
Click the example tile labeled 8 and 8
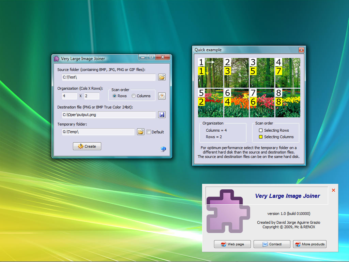(x=288, y=103)
